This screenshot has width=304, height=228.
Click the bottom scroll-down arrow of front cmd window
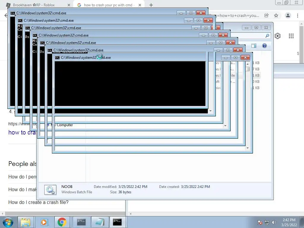pyautogui.click(x=248, y=148)
